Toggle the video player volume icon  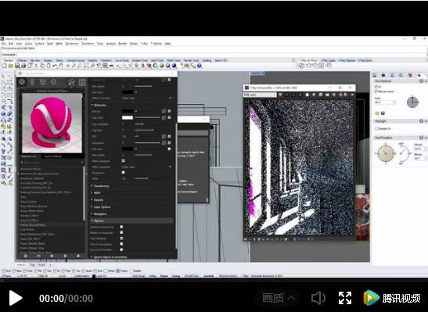pos(318,298)
